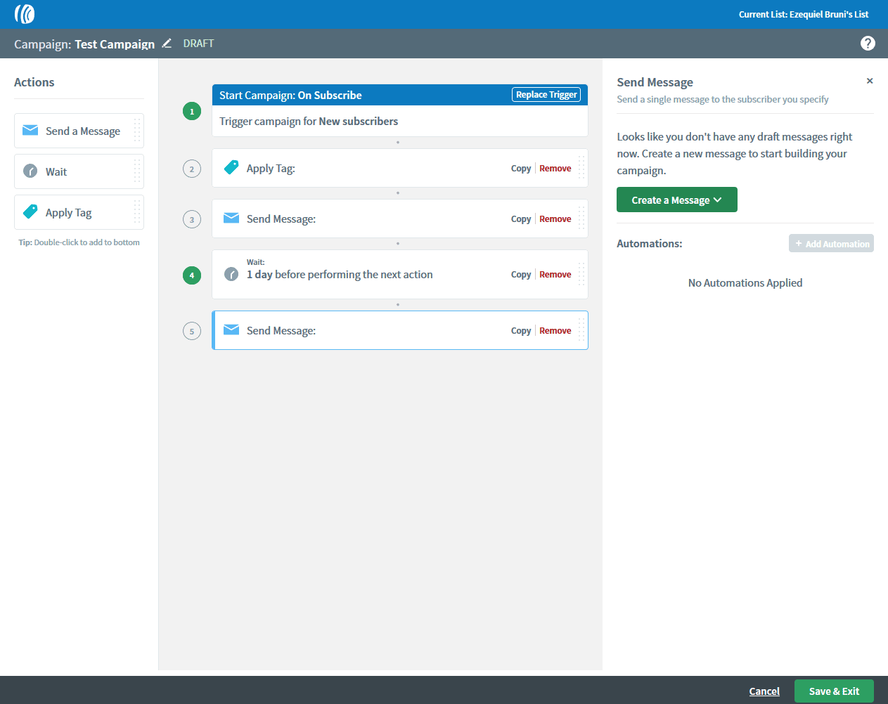Click Save & Exit

tap(834, 691)
